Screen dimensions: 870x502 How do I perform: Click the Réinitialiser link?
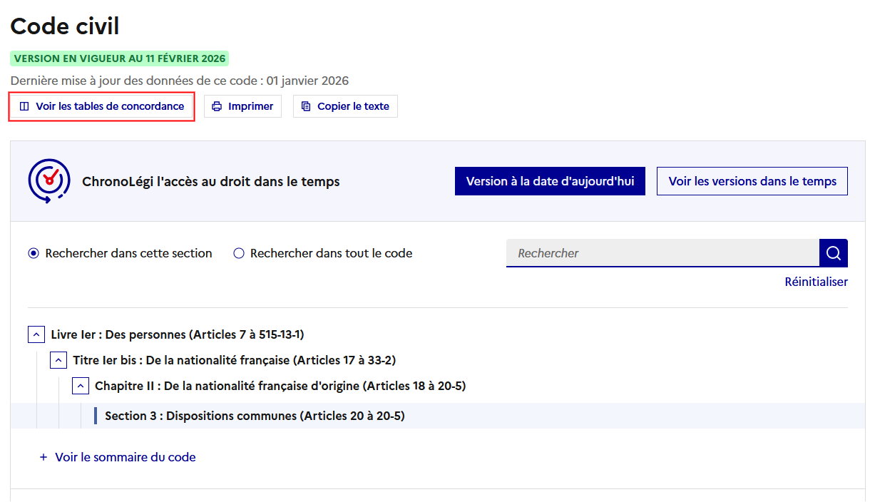click(816, 282)
